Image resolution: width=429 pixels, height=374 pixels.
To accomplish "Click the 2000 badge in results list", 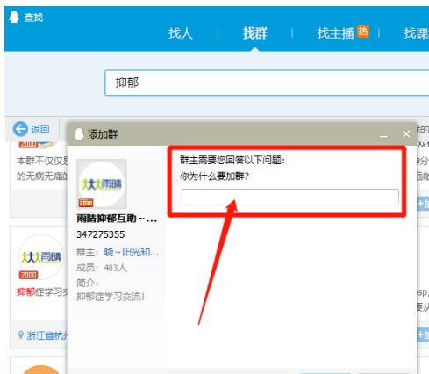I will [x=28, y=275].
